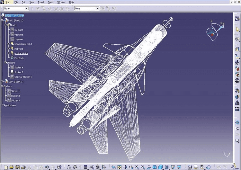Open the Formula f(x) tool
This screenshot has height=170, width=241.
69,167
